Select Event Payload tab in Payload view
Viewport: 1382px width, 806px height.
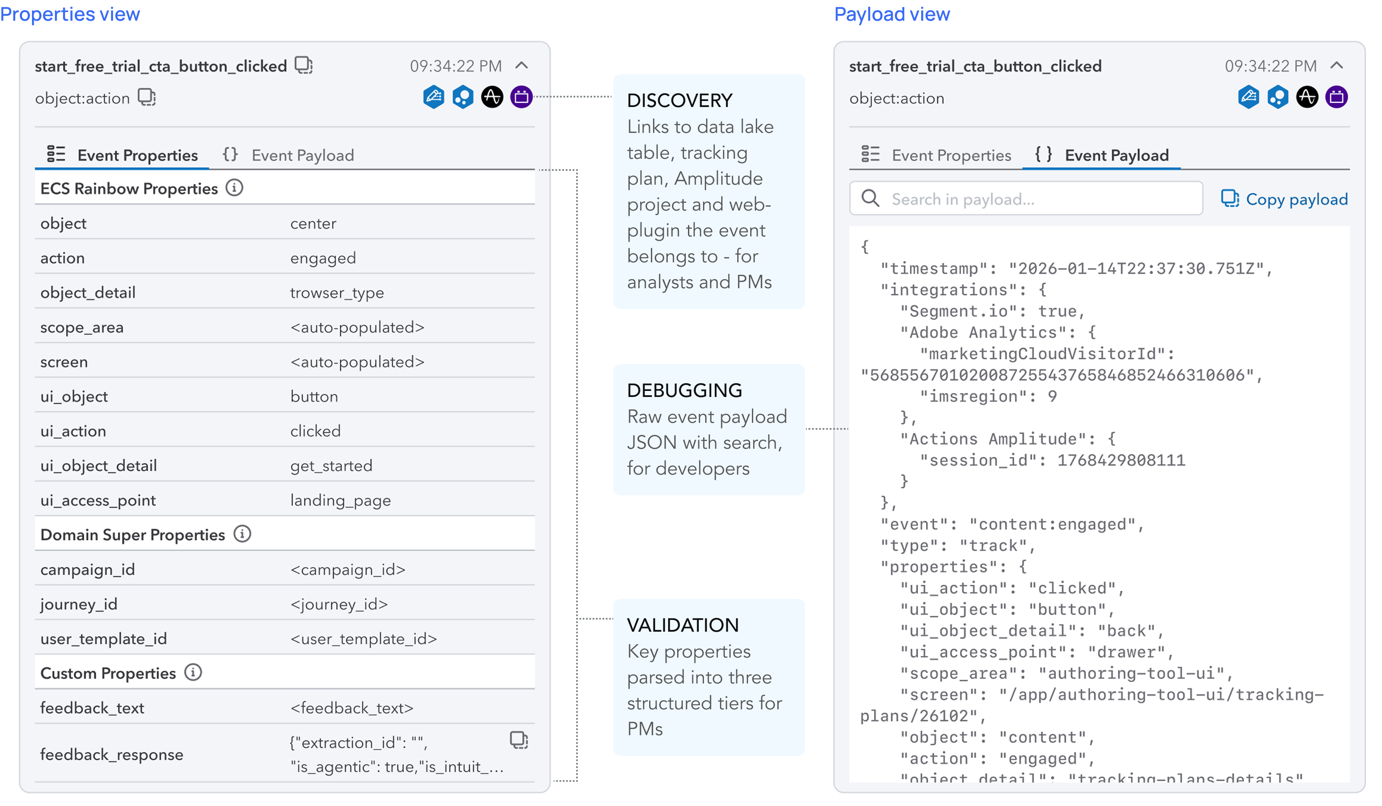point(1102,155)
